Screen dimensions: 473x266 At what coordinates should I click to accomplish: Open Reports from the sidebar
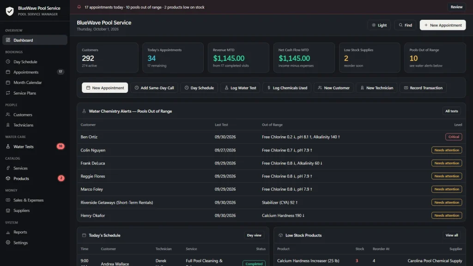coord(35,232)
